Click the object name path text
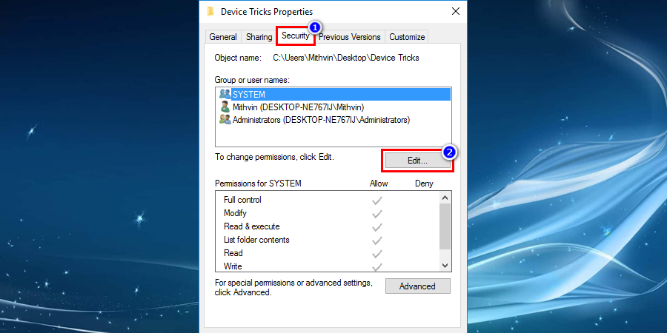 point(346,58)
